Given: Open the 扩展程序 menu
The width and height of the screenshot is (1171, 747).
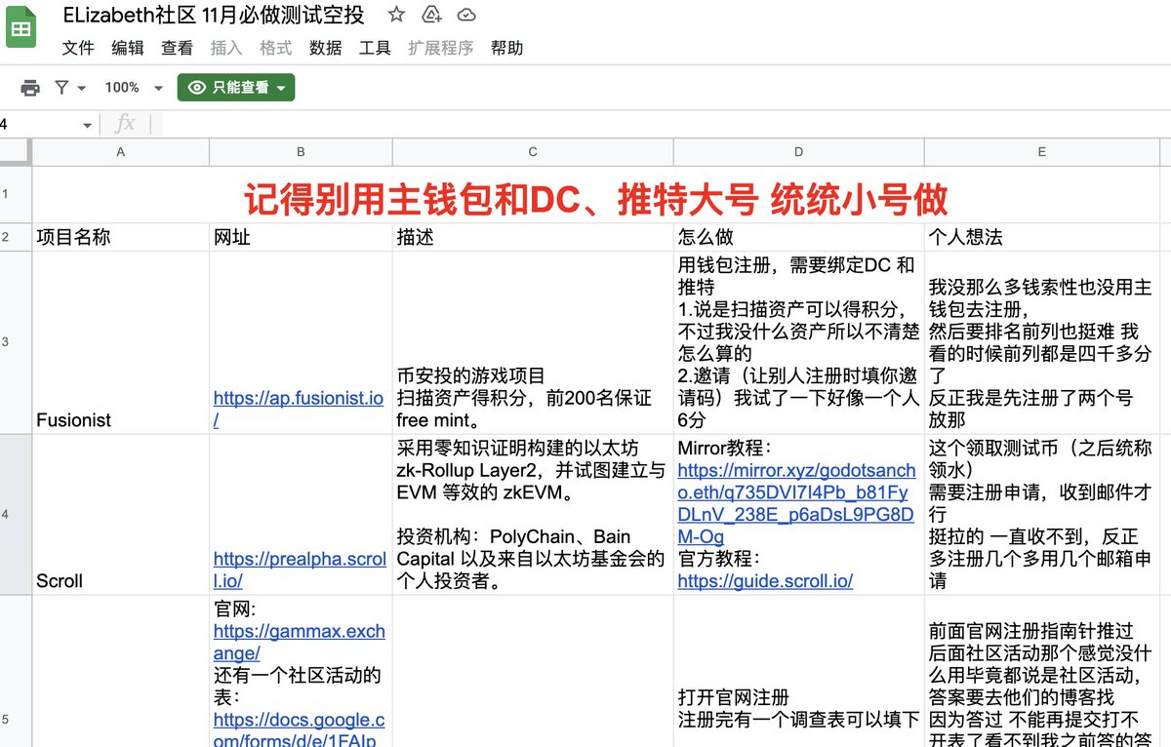Looking at the screenshot, I should point(441,48).
